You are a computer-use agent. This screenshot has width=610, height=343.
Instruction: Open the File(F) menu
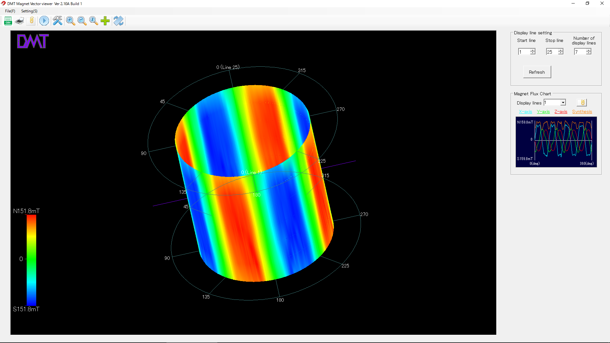[10, 11]
